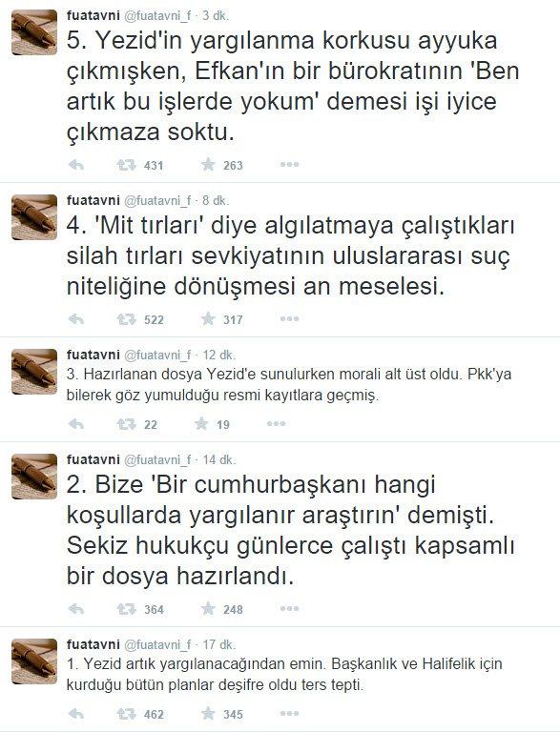
Task: Open the @fuatavni_f handle on the 17 dk. tweet
Action: click(x=157, y=644)
